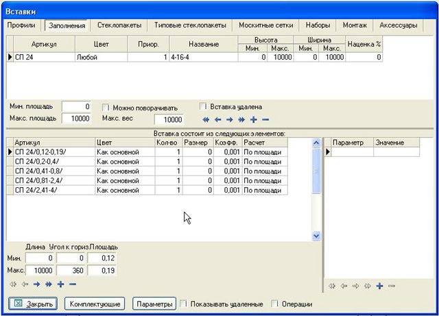Screen dimensions: 439x316
Task: Check the Показывать удаленные option
Action: pos(183,304)
